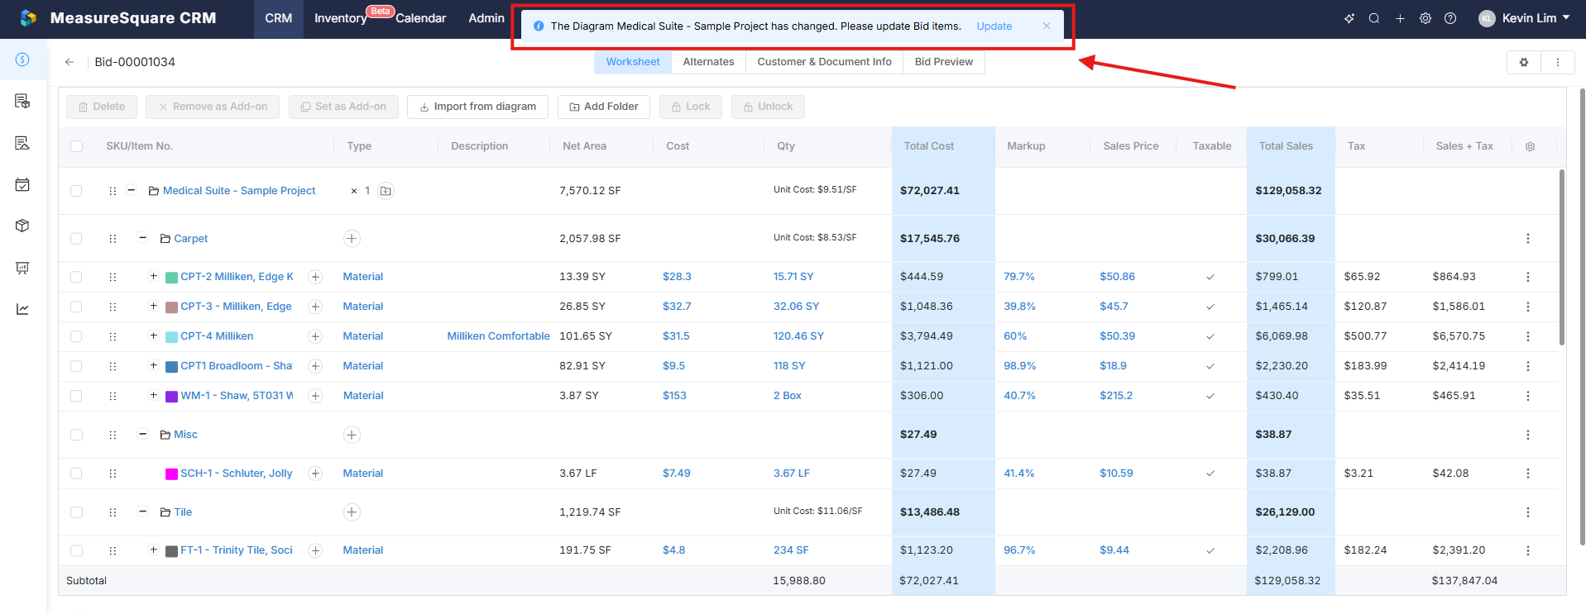Open the Inventory navigation item
This screenshot has height=614, width=1586.
point(341,18)
